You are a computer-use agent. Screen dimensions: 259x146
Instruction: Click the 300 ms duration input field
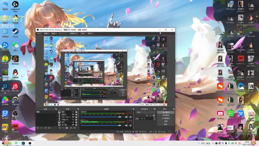[146, 119]
